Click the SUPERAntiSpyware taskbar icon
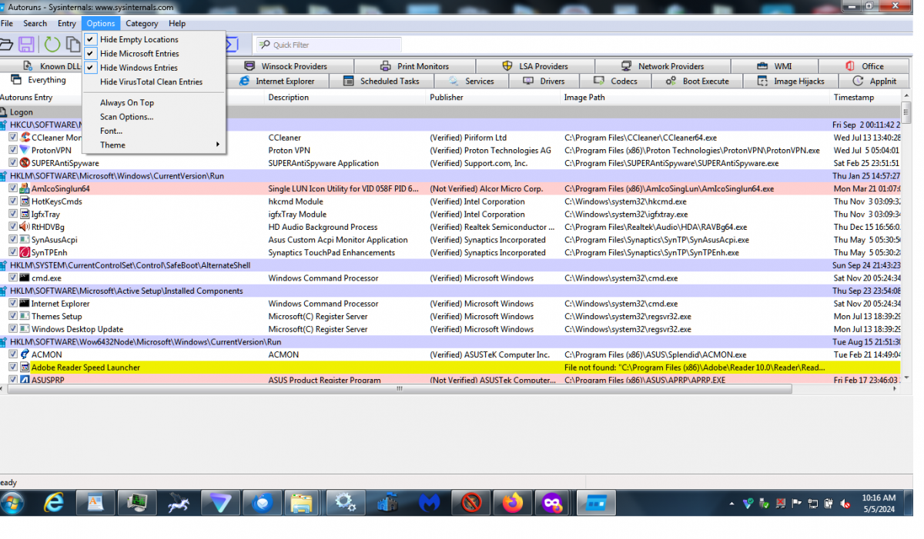 470,503
